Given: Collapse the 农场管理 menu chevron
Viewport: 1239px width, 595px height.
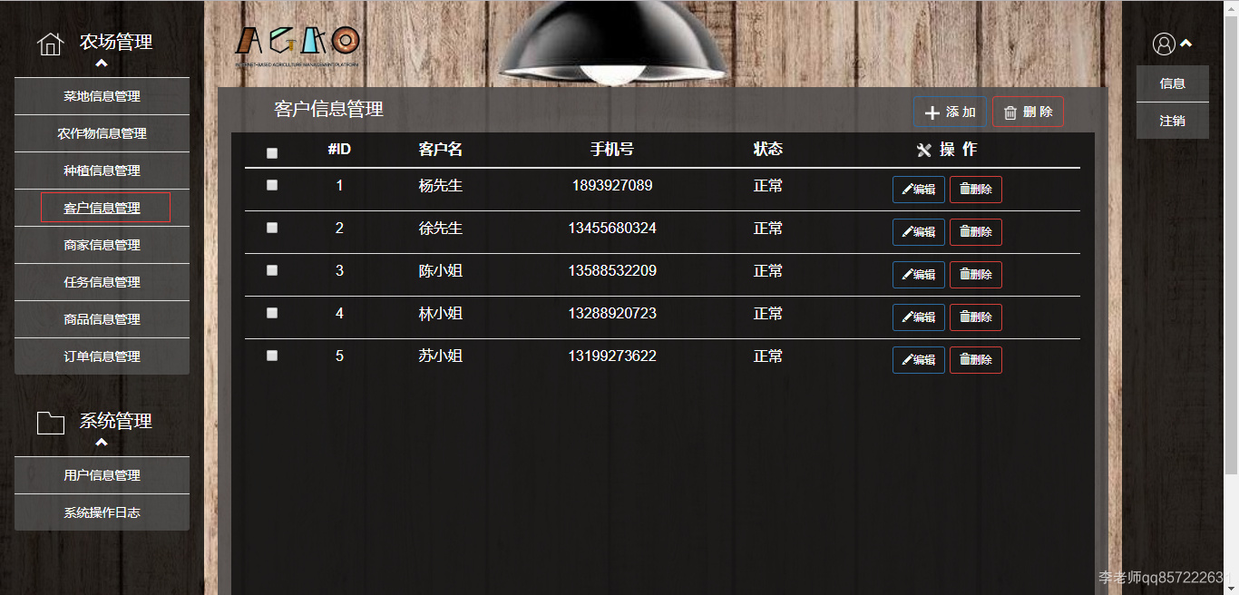Looking at the screenshot, I should click(102, 63).
